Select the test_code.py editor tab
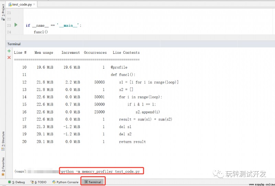Screen dimensions: 275x186 click(x=22, y=4)
